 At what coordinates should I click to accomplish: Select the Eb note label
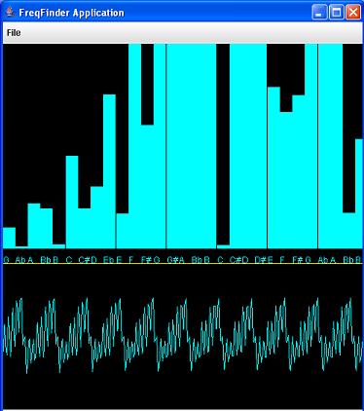point(107,260)
